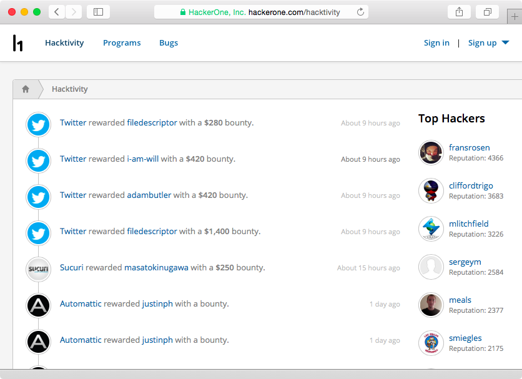Show all tabs overview button
This screenshot has width=522, height=379.
488,12
